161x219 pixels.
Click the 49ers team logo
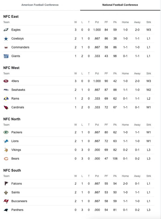point(6,81)
